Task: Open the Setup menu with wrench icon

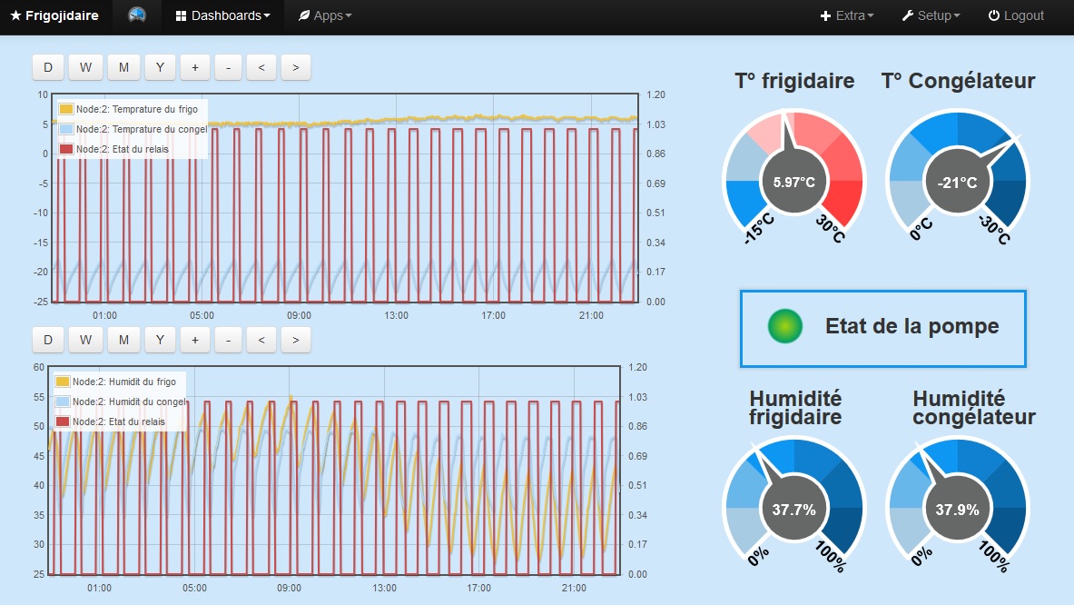Action: click(931, 15)
